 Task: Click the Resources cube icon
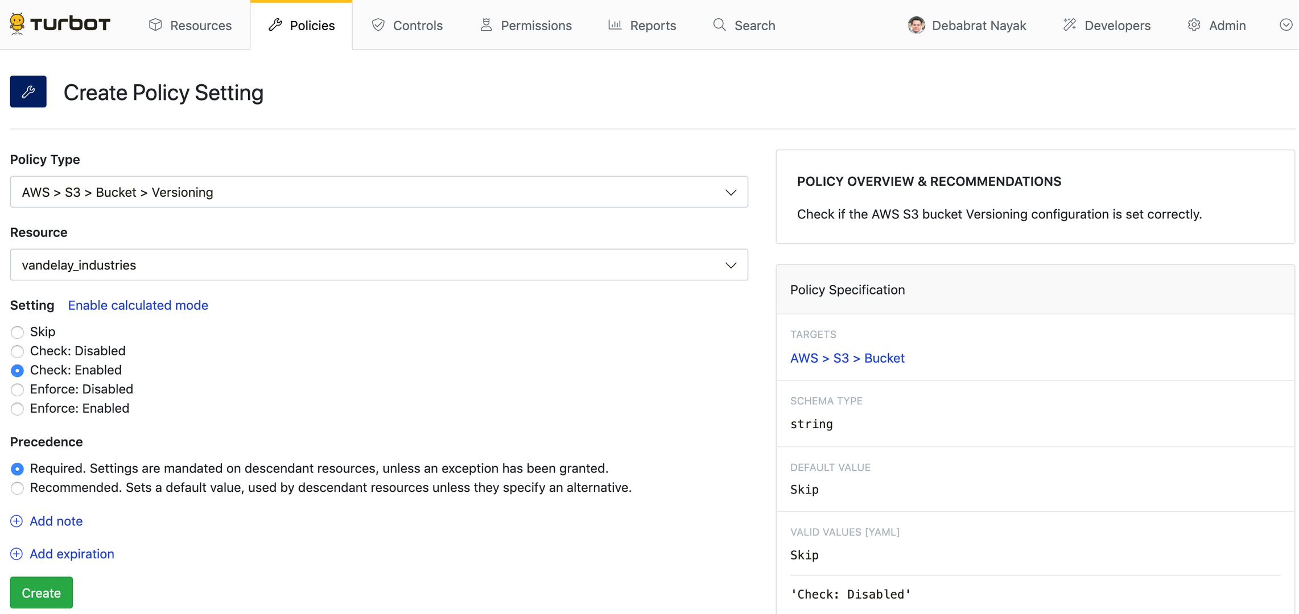[155, 25]
